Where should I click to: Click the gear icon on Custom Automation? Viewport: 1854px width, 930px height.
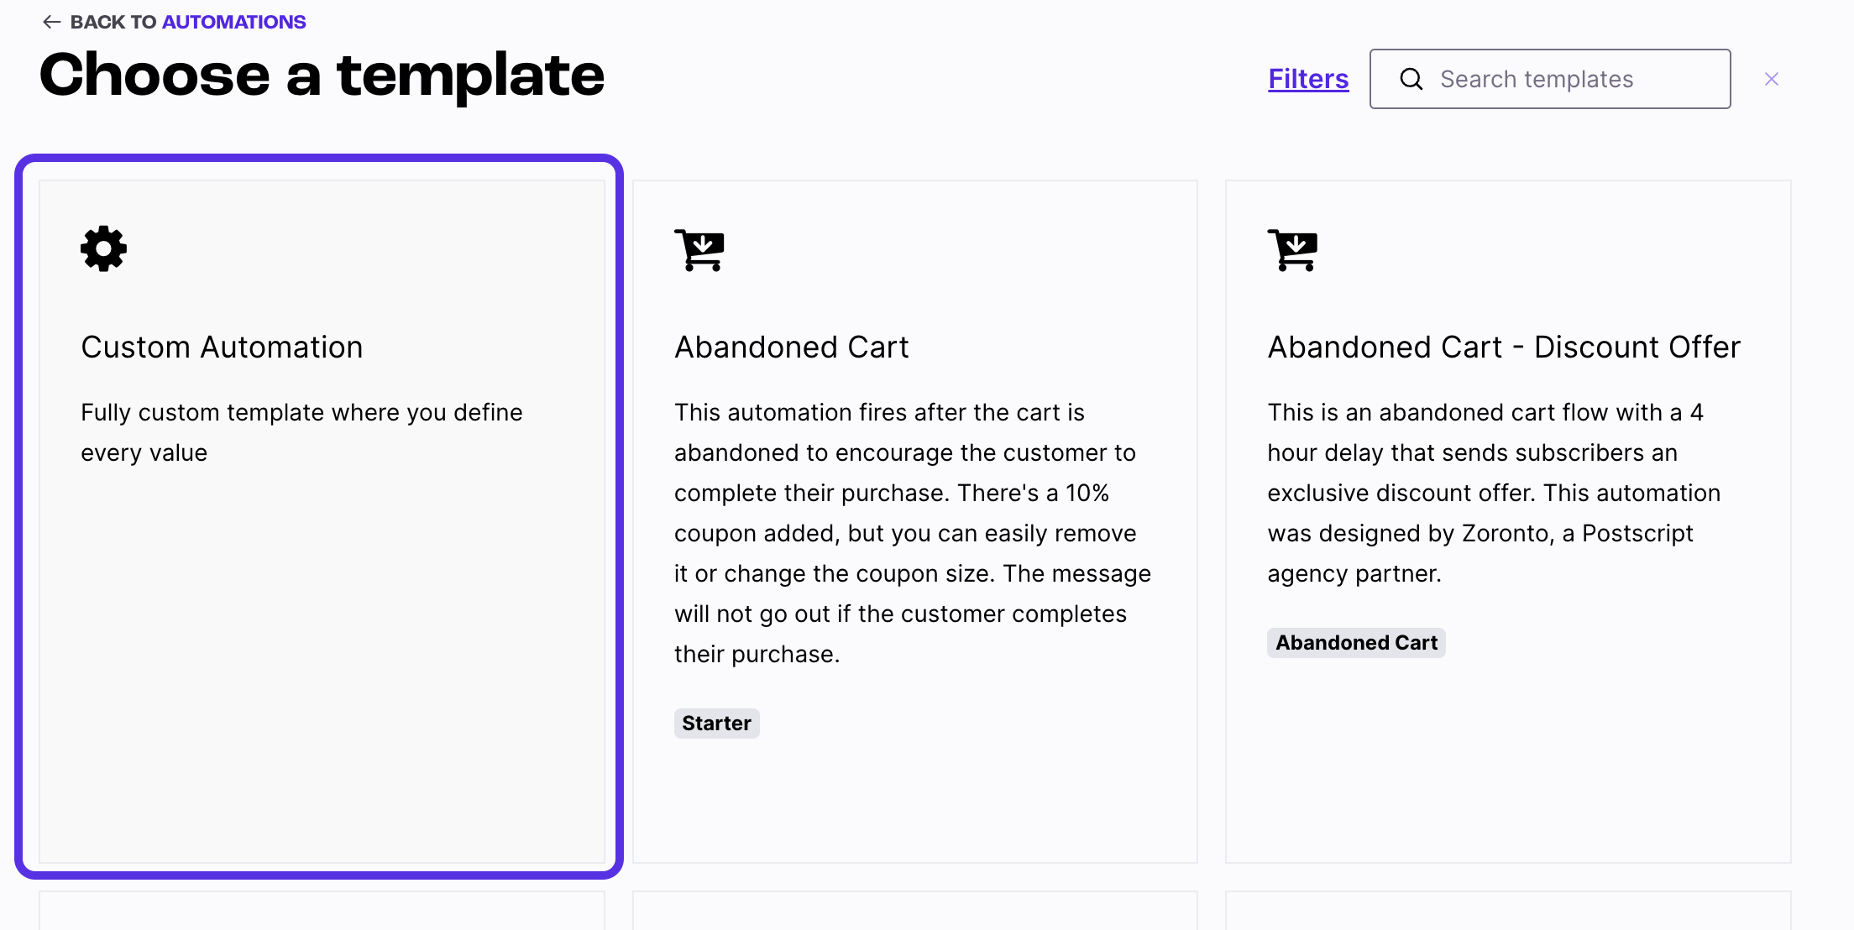coord(103,248)
